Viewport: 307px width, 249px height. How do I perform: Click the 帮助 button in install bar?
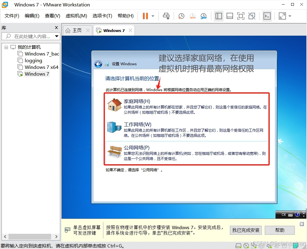(279, 230)
